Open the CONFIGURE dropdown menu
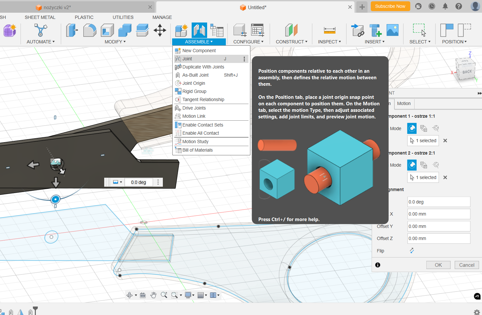 [x=248, y=42]
